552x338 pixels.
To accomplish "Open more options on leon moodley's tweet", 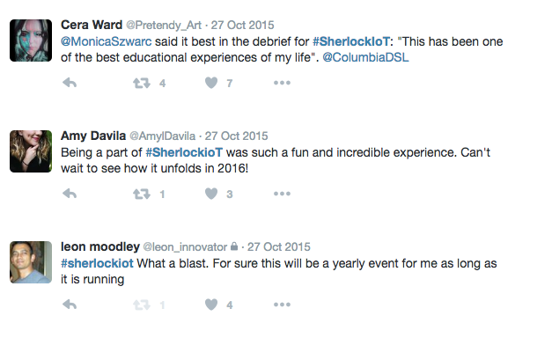I will pyautogui.click(x=282, y=305).
